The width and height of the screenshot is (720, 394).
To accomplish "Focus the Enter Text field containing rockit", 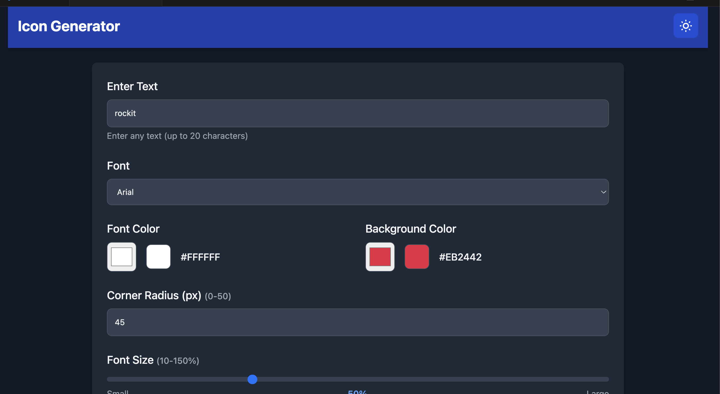I will (357, 113).
